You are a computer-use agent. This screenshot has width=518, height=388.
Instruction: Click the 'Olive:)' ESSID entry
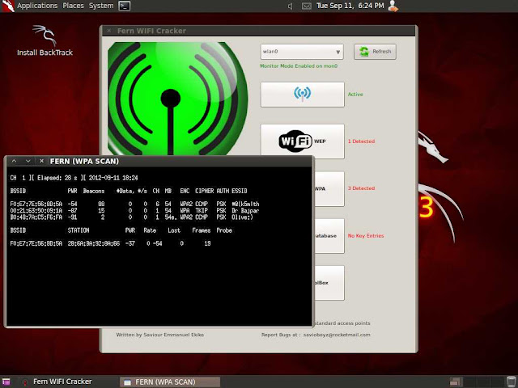point(242,217)
